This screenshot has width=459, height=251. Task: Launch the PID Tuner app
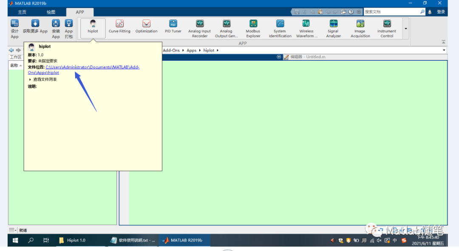pyautogui.click(x=173, y=27)
